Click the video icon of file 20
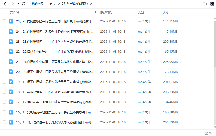216x136 pixels. 11,72
